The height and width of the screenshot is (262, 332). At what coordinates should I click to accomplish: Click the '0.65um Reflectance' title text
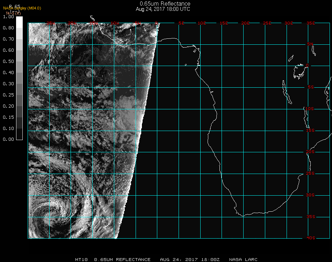pyautogui.click(x=165, y=3)
